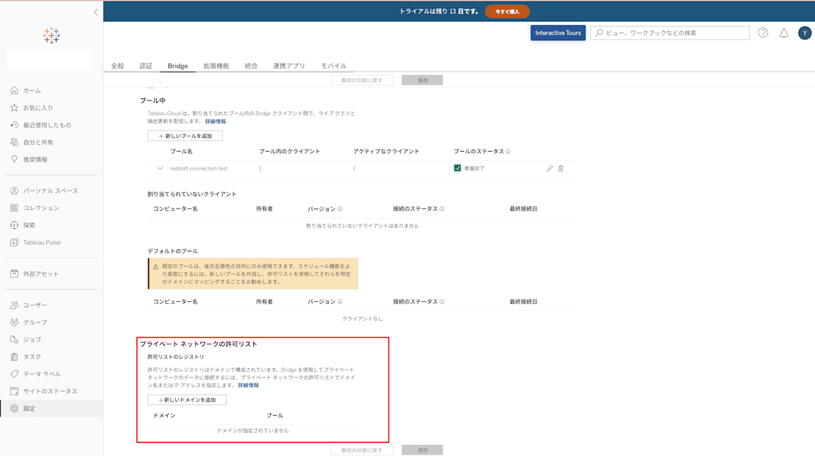Click the bottom 保存 button
Screen dimensions: 815x456
[422, 450]
